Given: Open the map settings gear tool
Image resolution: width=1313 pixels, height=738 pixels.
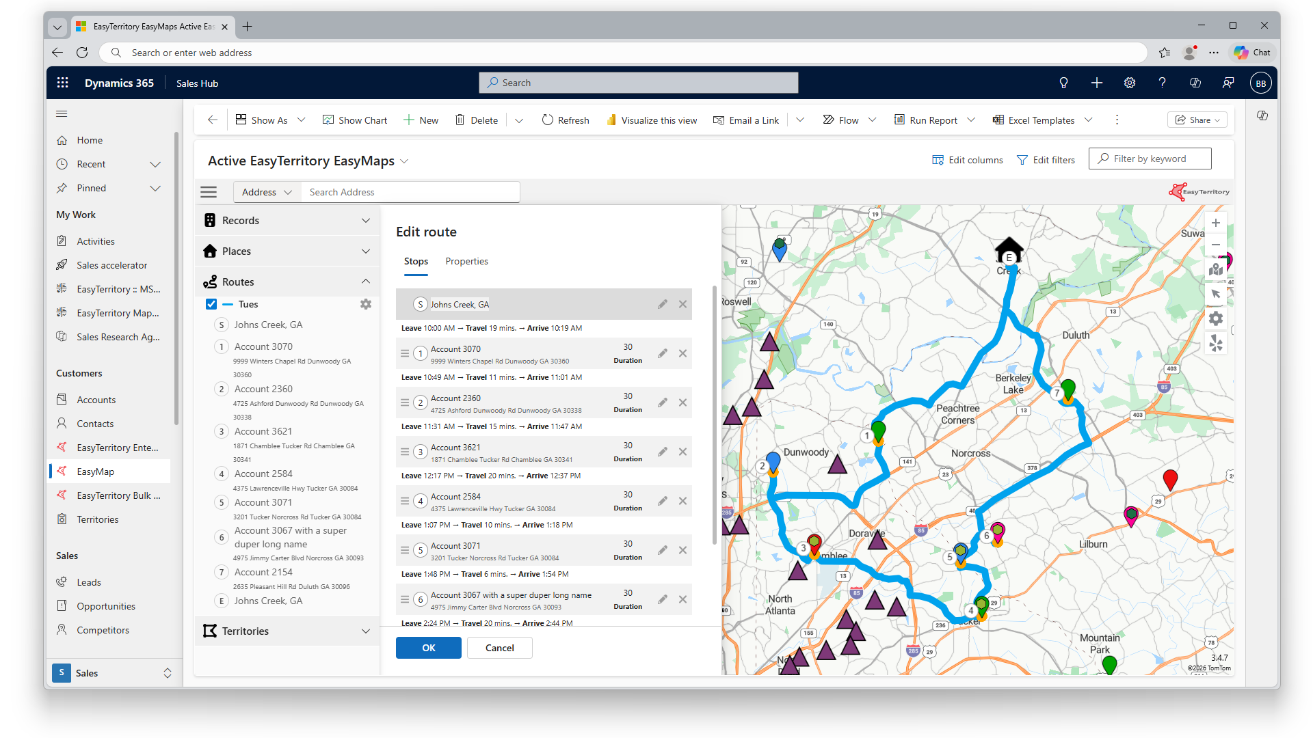Looking at the screenshot, I should pos(1215,318).
